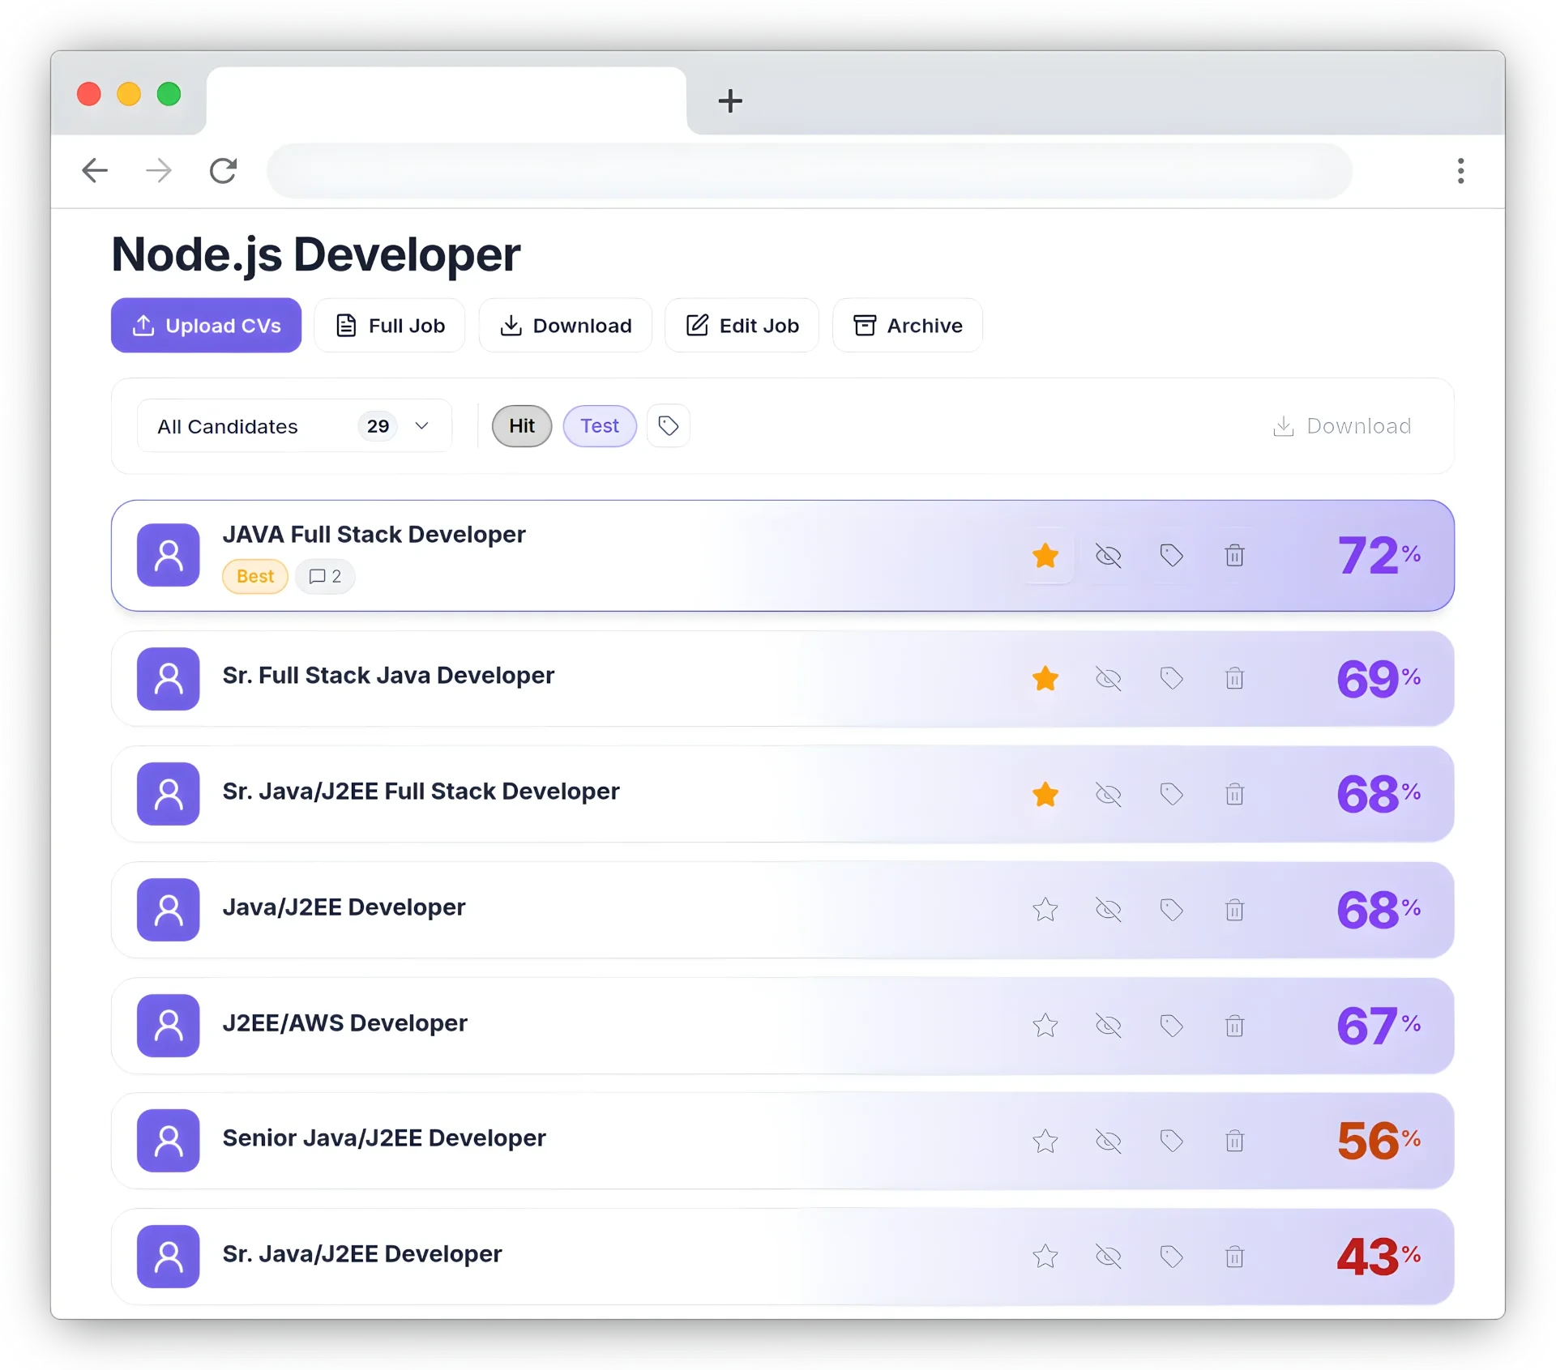Open Sr. Full Stack Java Developer avatar
This screenshot has width=1556, height=1370.
coord(169,679)
